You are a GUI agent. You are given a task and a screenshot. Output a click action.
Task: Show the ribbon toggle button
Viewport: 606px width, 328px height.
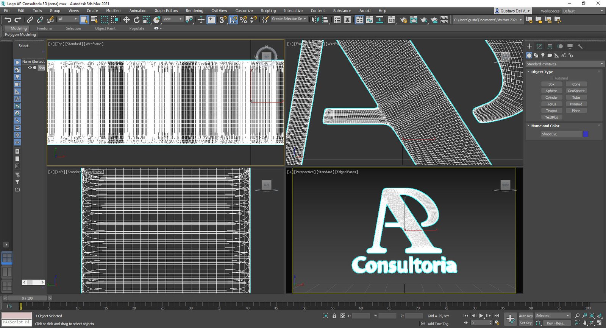coord(359,20)
